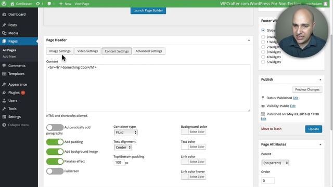Collapse the Page Attributes panel arrow
This screenshot has width=333, height=187.
(x=321, y=144)
